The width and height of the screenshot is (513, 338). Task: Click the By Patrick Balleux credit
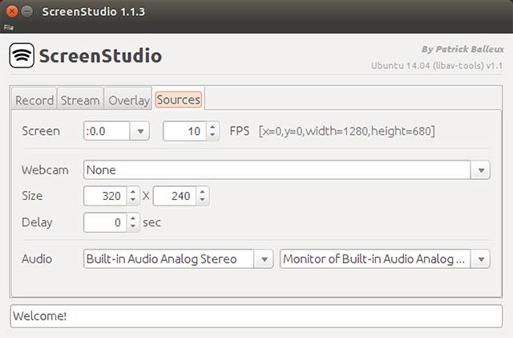click(463, 49)
